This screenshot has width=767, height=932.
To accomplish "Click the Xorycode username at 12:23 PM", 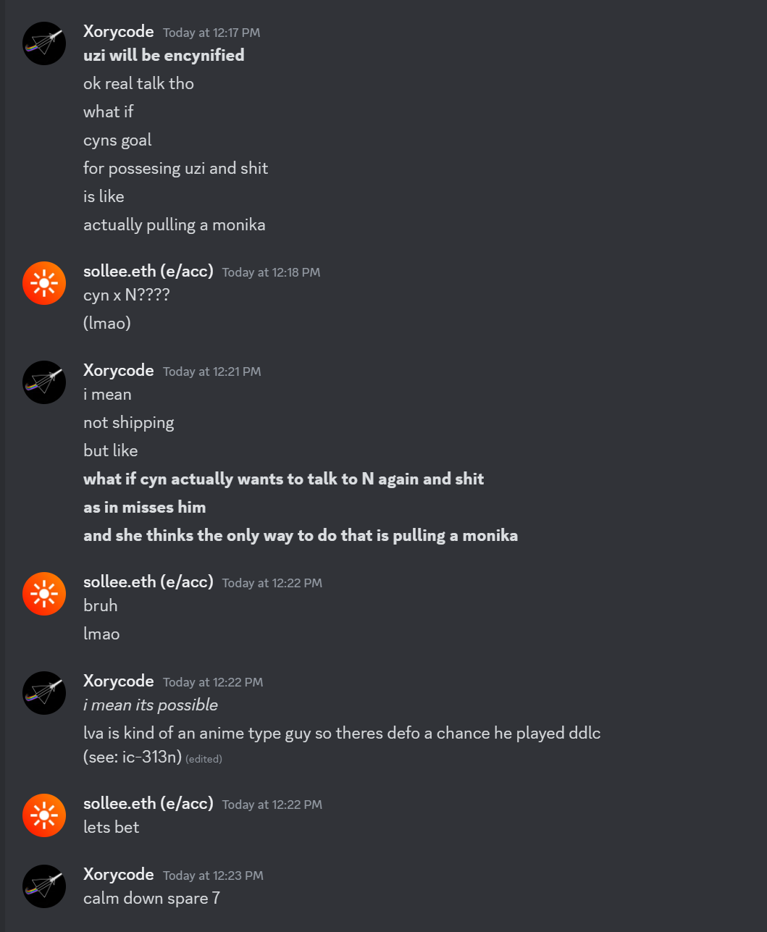I will pyautogui.click(x=119, y=875).
